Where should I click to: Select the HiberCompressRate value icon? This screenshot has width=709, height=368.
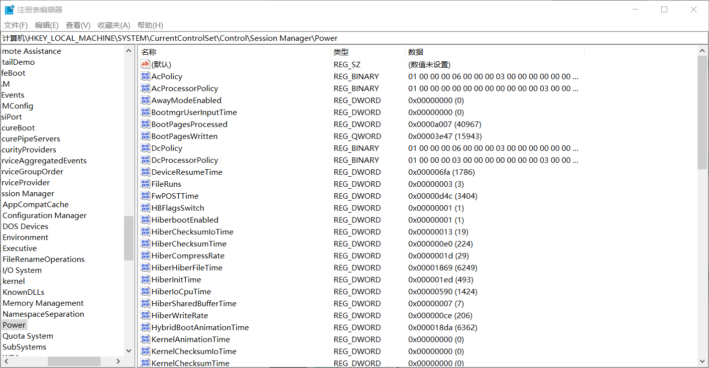(x=145, y=255)
